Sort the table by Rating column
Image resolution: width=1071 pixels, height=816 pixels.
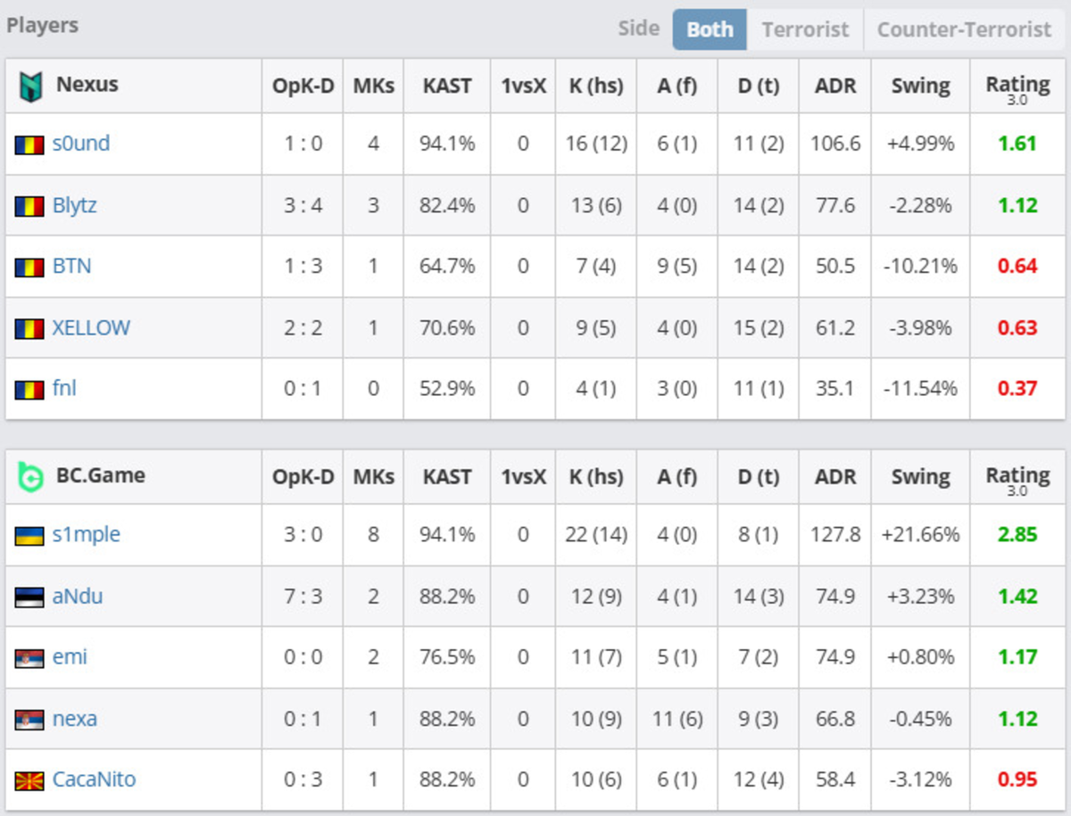(1017, 85)
